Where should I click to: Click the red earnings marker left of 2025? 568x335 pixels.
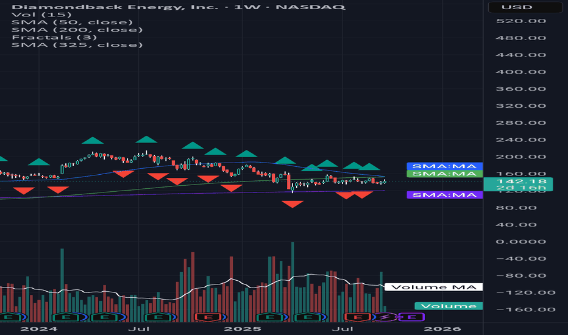coord(207,317)
